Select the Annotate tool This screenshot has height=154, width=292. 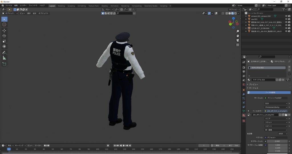point(4,53)
